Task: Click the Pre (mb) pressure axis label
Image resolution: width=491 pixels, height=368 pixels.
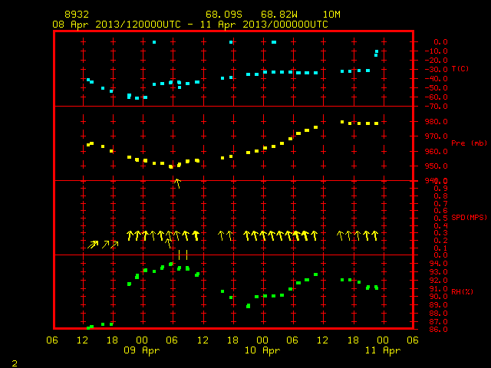Action: pos(469,143)
